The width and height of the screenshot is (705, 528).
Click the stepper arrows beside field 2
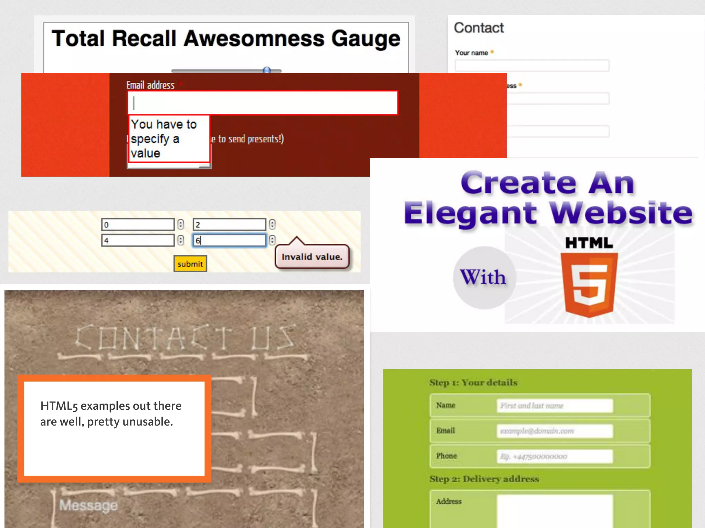272,224
